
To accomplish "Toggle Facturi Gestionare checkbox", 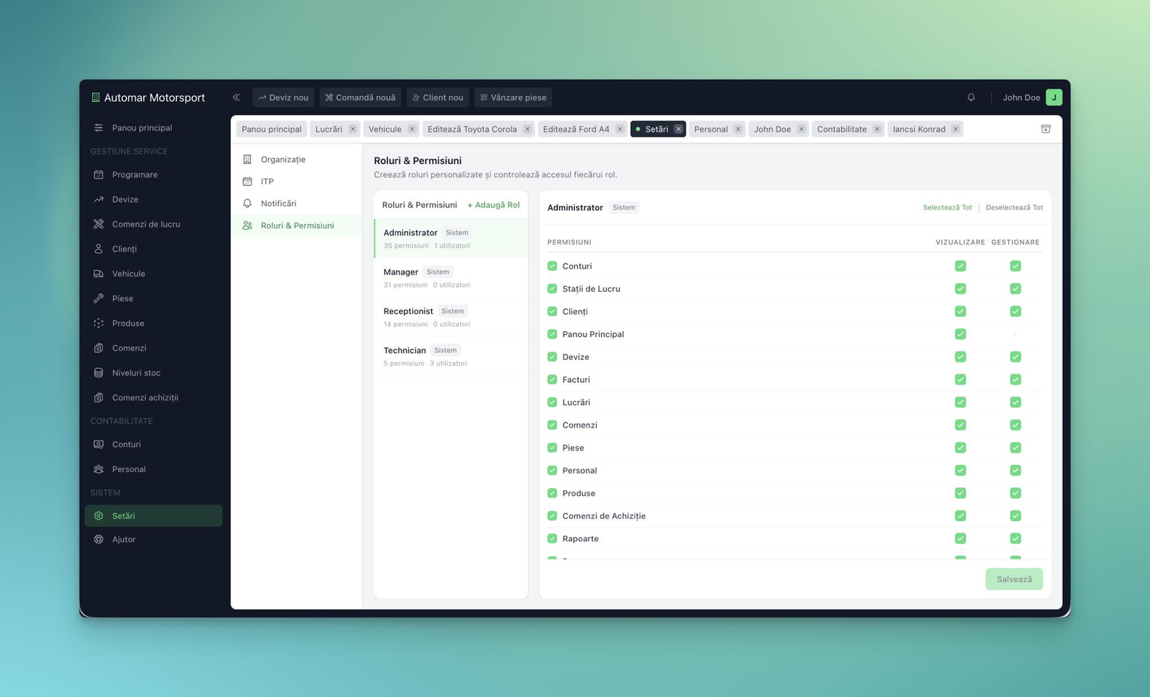I will (x=1016, y=379).
